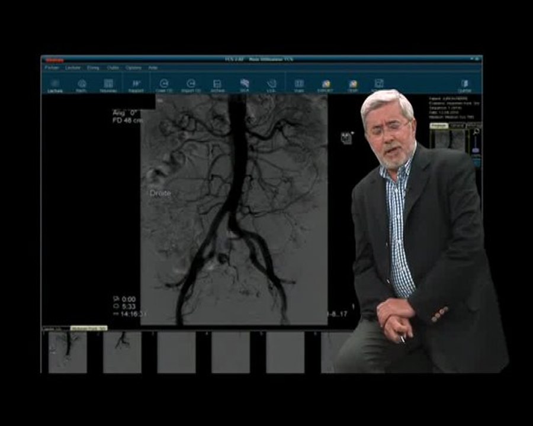The image size is (533, 426).
Task: Open the Aide menu
Action: point(153,68)
